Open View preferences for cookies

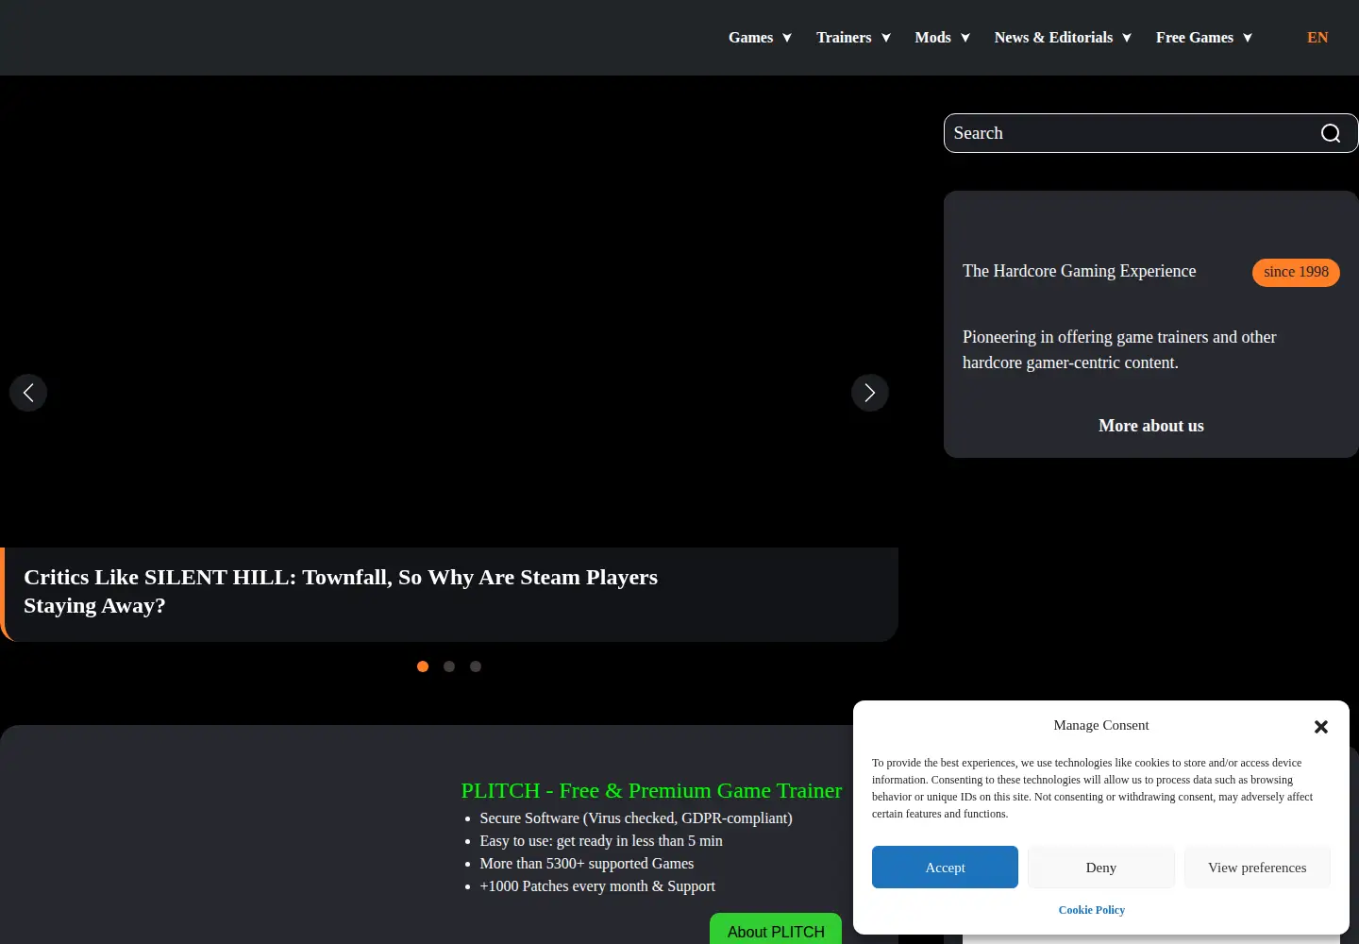(1257, 868)
